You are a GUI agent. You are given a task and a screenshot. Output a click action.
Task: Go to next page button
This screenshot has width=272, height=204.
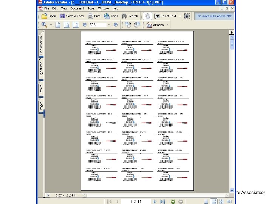pos(155,201)
